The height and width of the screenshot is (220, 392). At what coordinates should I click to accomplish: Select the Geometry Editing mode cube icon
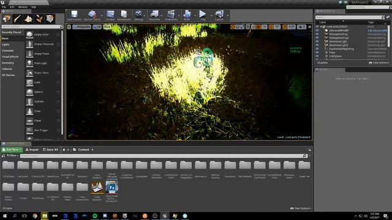coord(50,19)
